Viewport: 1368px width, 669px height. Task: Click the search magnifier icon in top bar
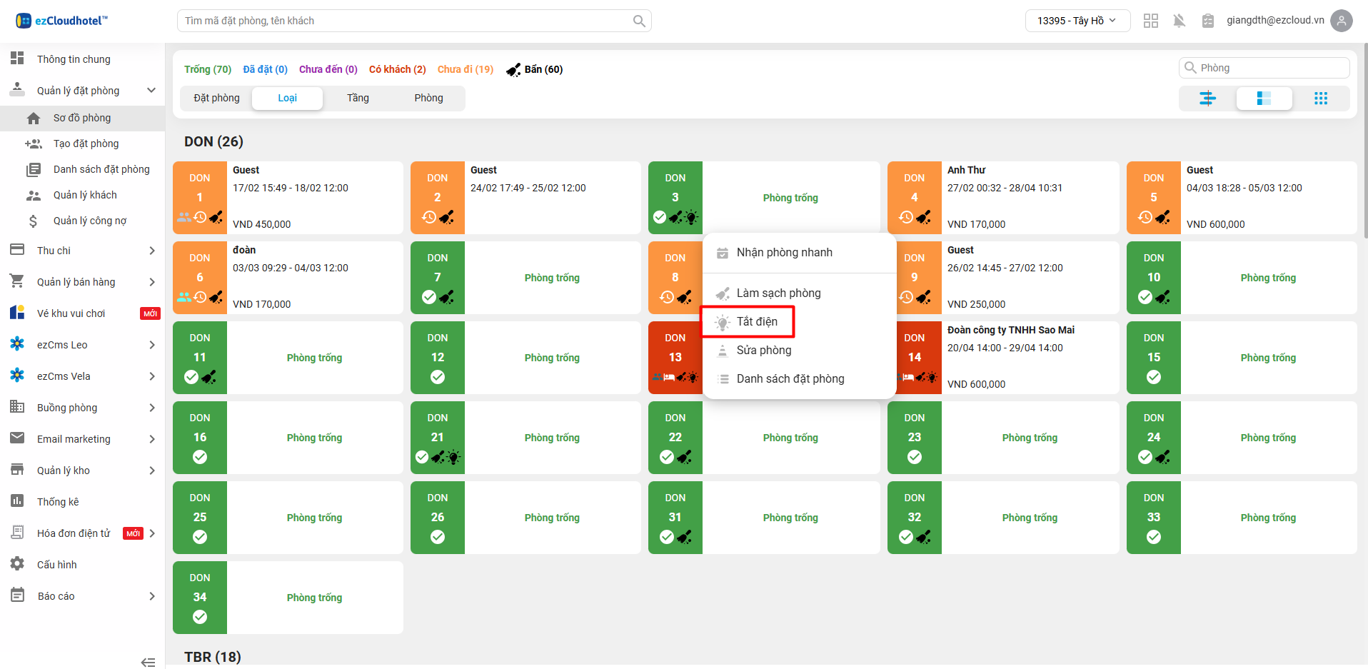pos(639,21)
